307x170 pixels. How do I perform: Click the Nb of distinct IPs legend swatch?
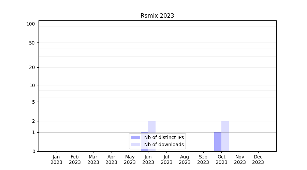(x=135, y=137)
